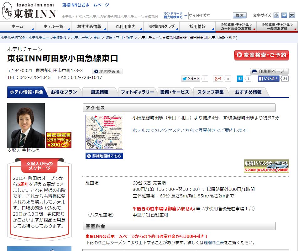Screen dimensions: 298x251
Task: Click the アクセス section header
Action: (x=179, y=108)
